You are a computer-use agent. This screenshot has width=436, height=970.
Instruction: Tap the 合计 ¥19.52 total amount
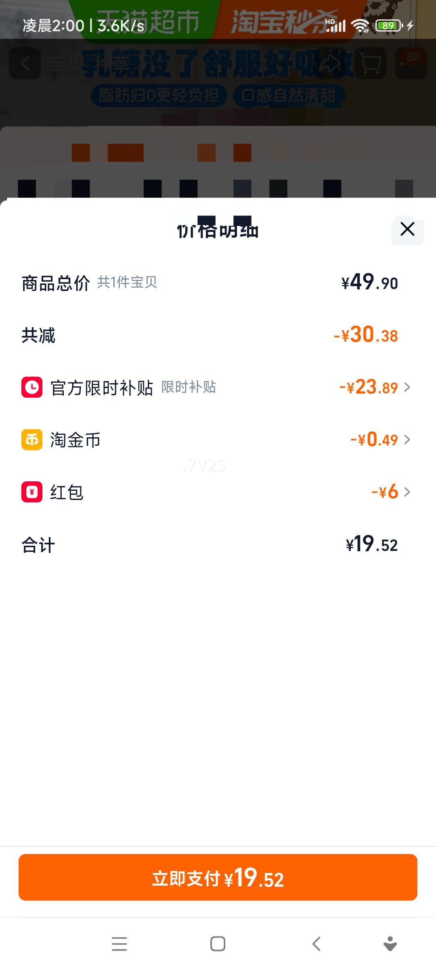371,544
